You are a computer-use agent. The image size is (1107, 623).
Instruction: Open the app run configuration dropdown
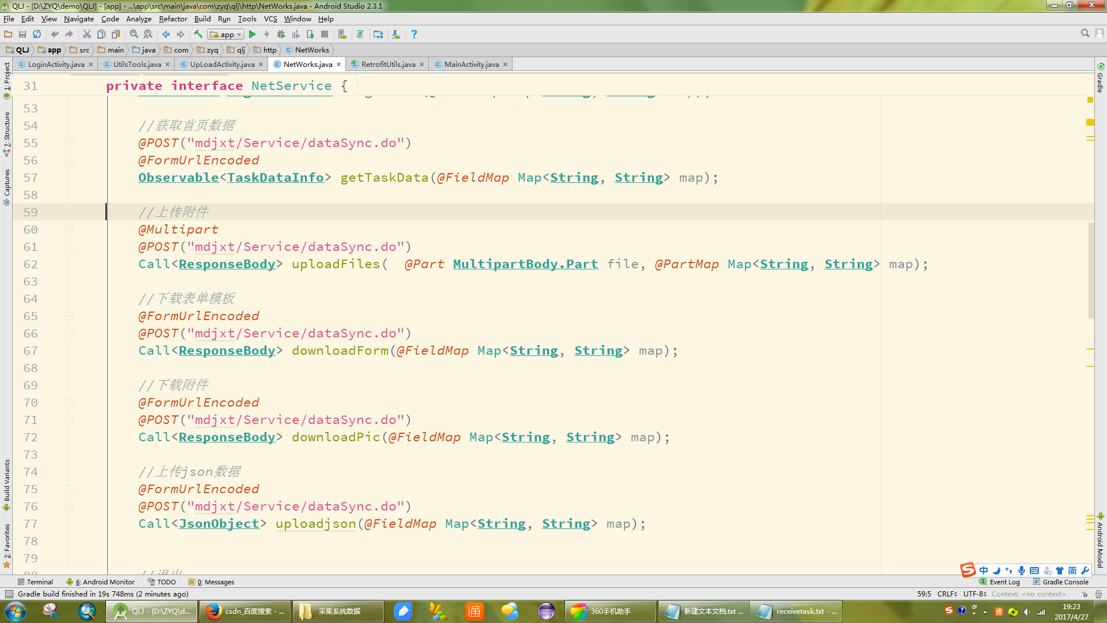[226, 35]
